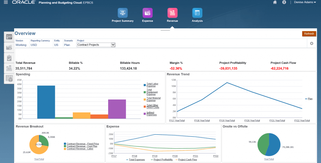Go to Home via house icon
Screen dimensions: 321x163
(x=275, y=3)
